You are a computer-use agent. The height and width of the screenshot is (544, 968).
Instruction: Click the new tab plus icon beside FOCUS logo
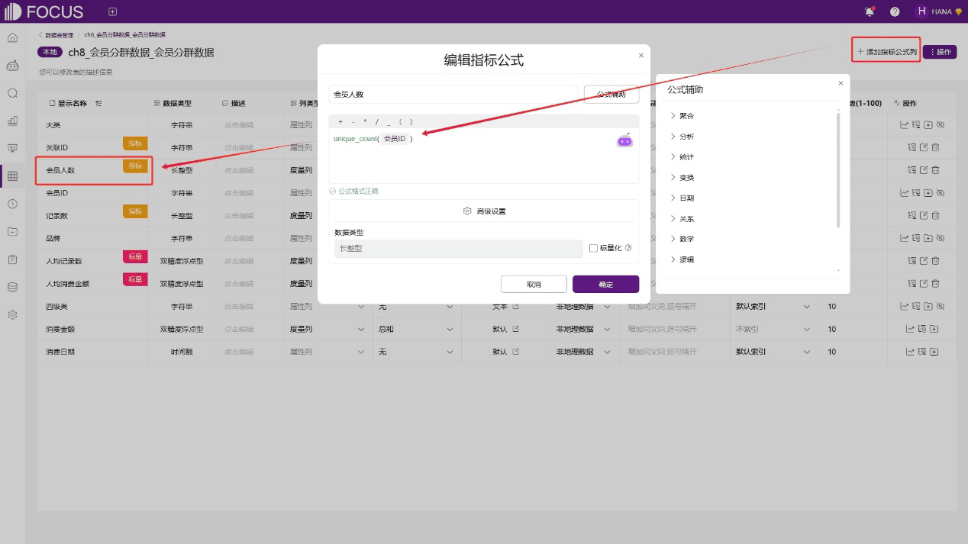tap(112, 11)
